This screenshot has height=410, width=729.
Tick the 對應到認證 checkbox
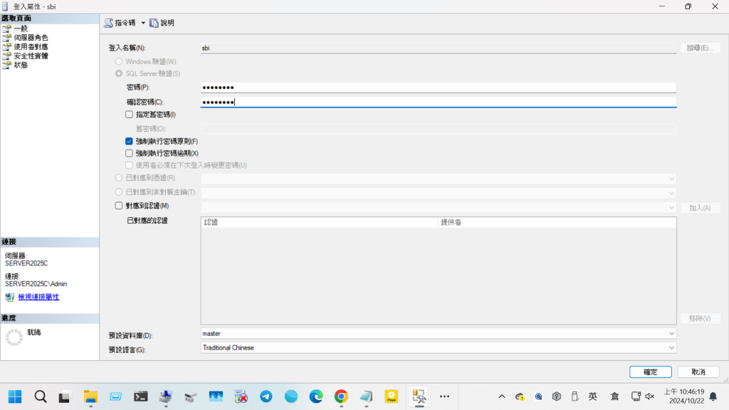point(119,206)
